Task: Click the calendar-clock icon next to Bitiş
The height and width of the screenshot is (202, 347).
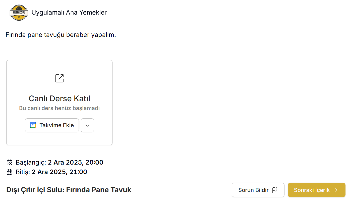Action: [10, 172]
